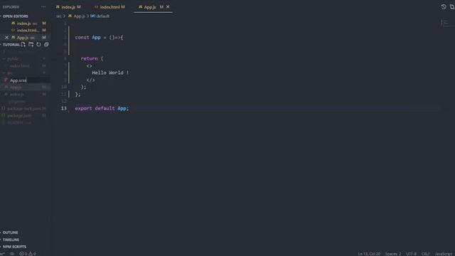The width and height of the screenshot is (455, 256).
Task: Click the 'return (' line in editor
Action: [92, 58]
